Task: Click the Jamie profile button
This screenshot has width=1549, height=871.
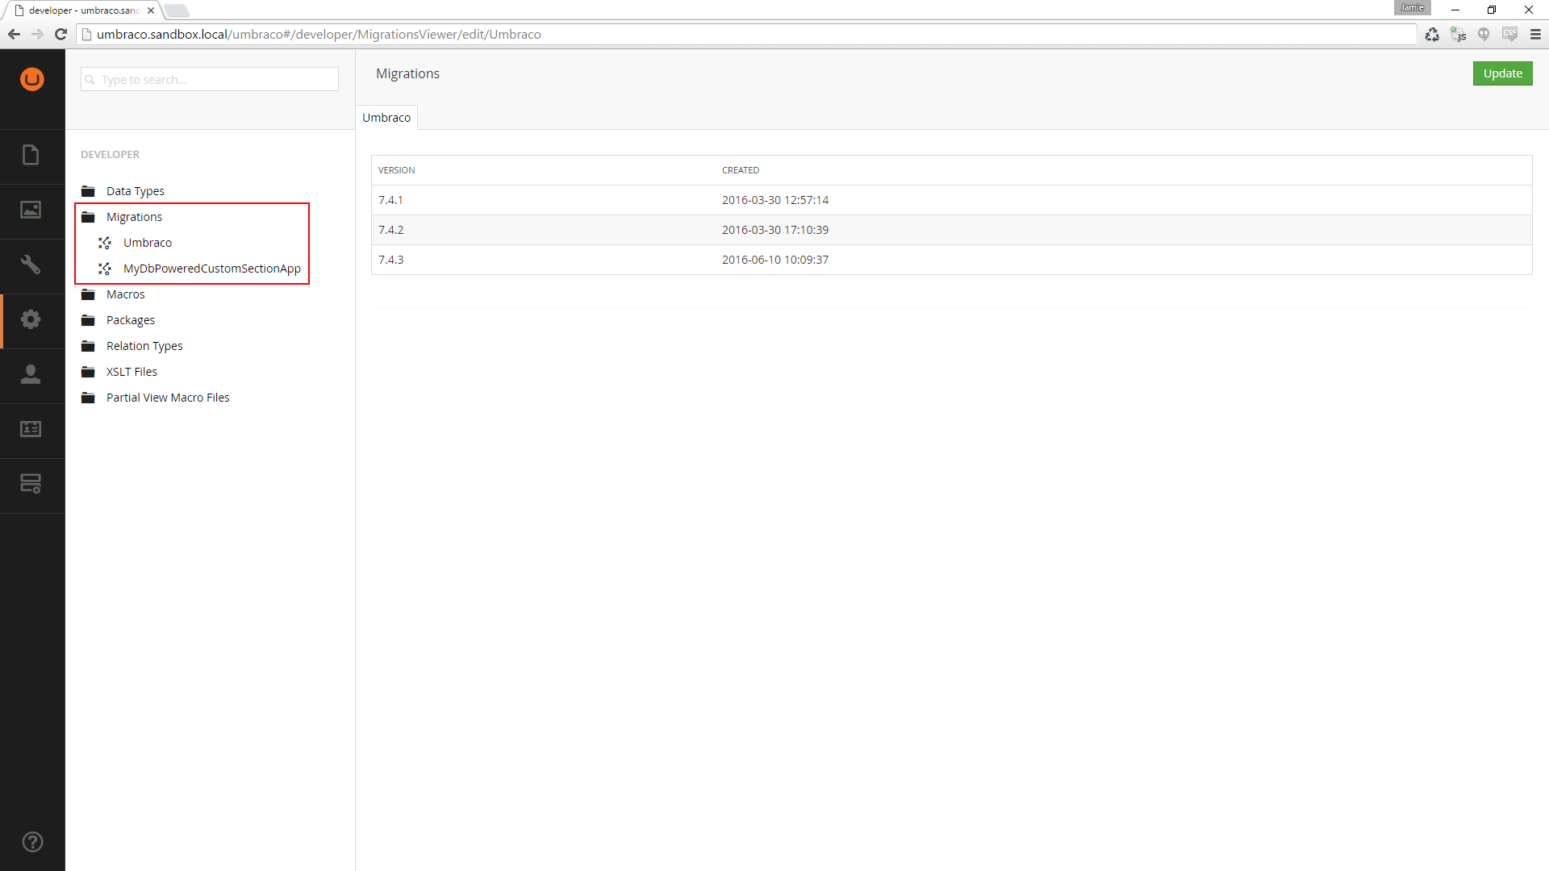Action: (x=1412, y=8)
